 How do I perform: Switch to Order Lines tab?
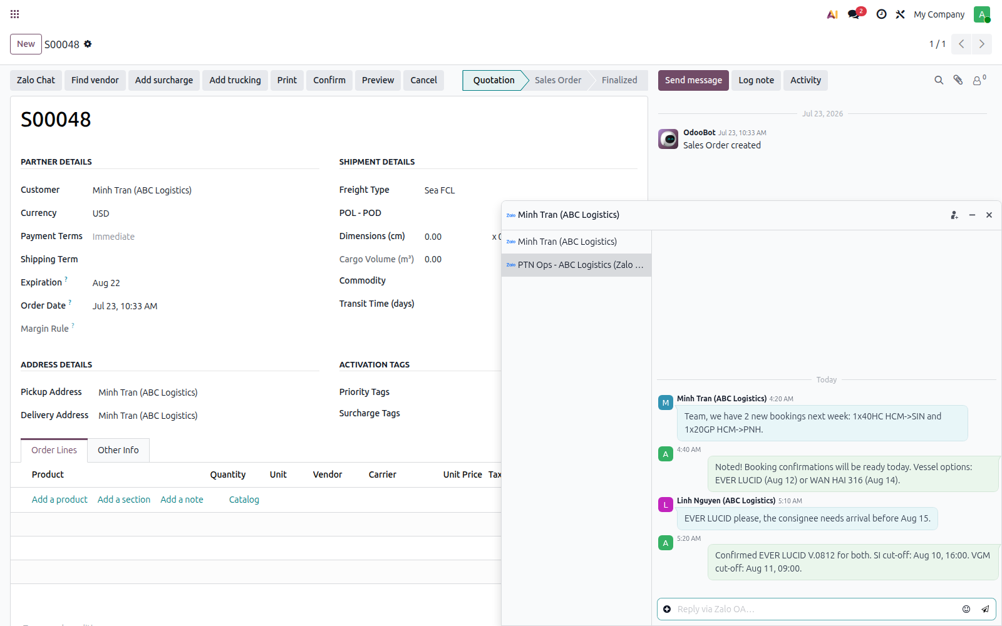tap(54, 450)
